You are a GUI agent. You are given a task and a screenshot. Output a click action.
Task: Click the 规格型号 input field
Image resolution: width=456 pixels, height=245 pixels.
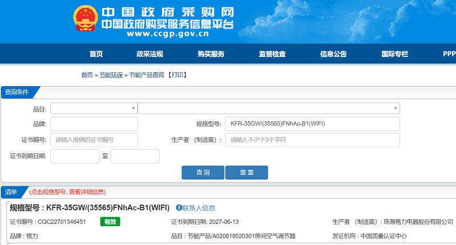pos(312,124)
